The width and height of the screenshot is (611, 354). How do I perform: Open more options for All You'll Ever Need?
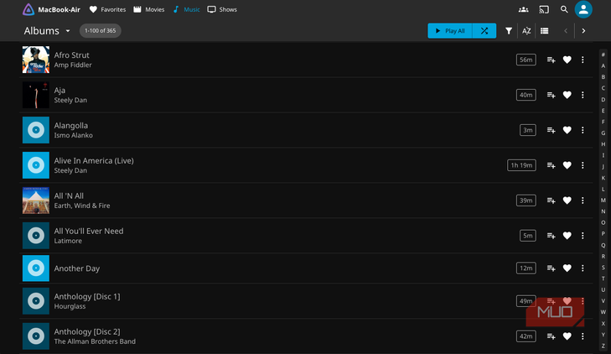click(x=583, y=236)
